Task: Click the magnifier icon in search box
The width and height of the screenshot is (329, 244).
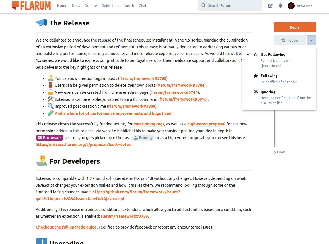Action: pos(203,5)
